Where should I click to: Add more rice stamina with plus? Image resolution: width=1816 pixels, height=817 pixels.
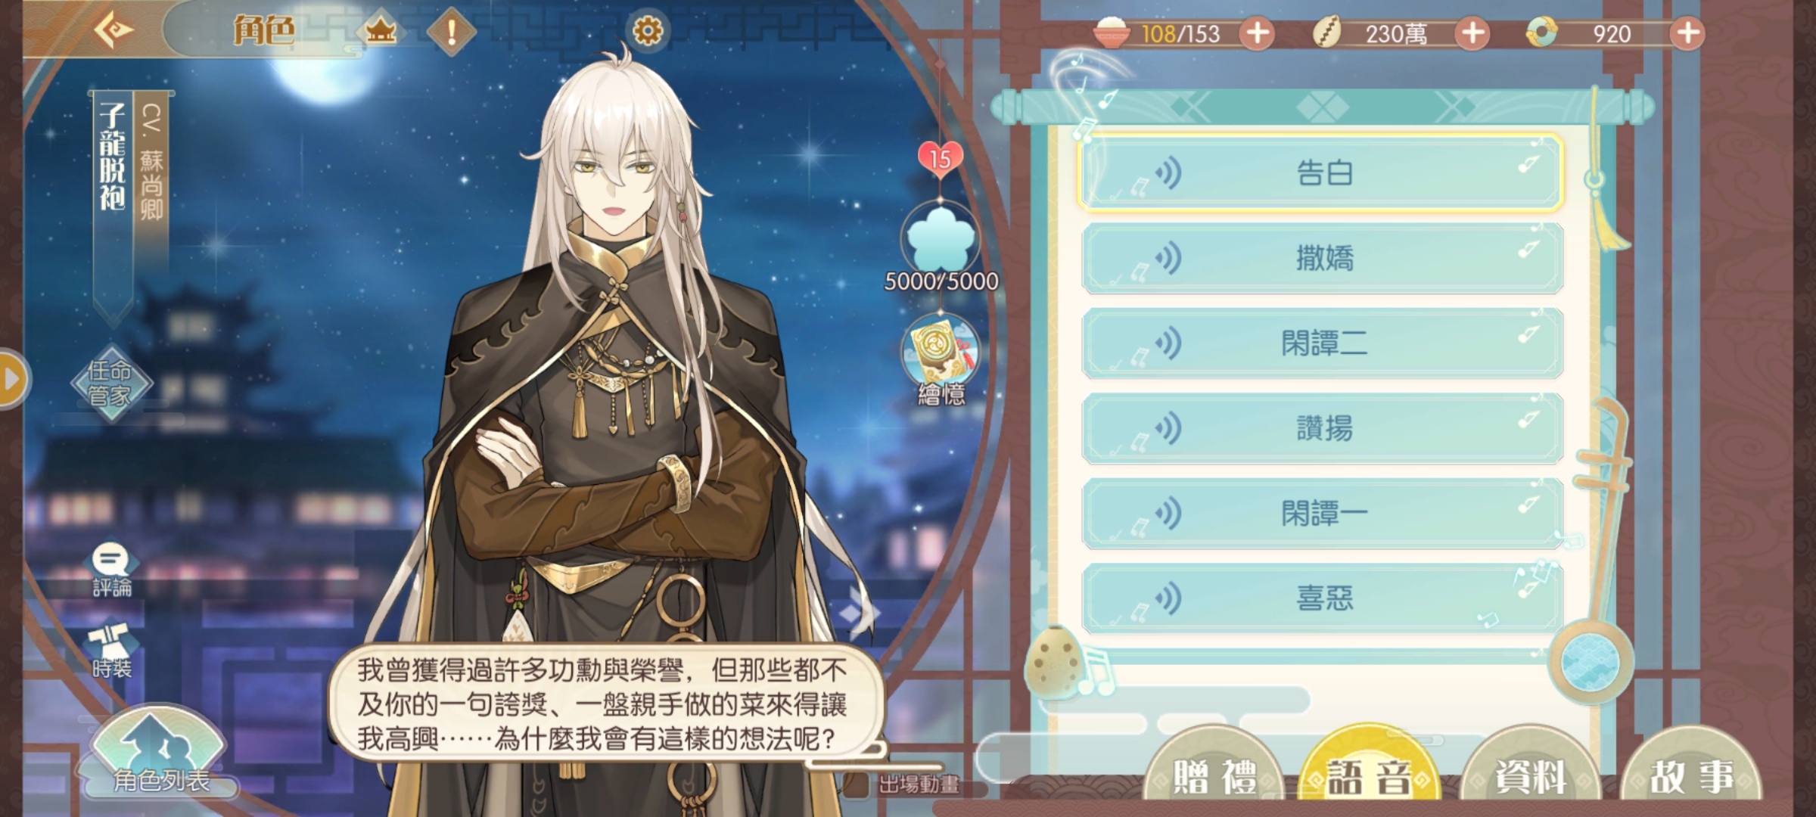pyautogui.click(x=1258, y=33)
